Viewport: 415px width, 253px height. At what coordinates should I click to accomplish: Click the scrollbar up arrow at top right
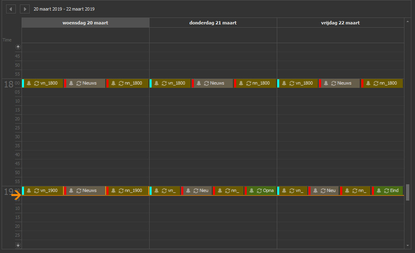[x=408, y=20]
